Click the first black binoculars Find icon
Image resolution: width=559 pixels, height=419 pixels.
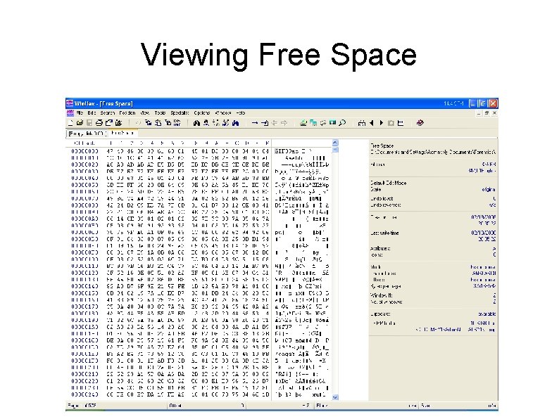click(x=196, y=123)
